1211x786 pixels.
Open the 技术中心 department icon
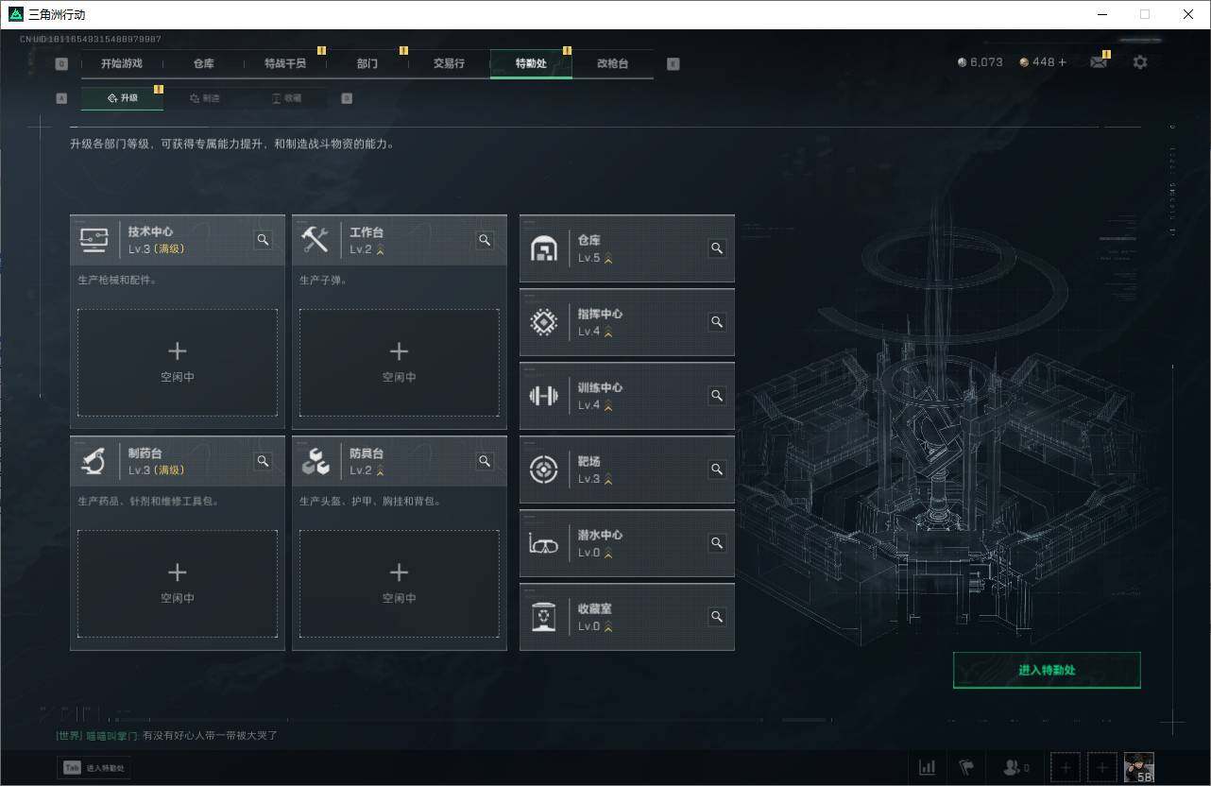tap(94, 239)
